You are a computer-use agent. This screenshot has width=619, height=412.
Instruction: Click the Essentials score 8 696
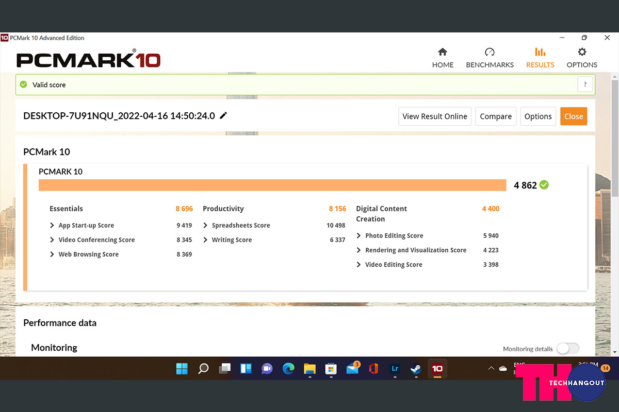[184, 209]
